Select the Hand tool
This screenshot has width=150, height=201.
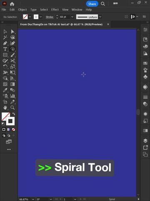pyautogui.click(x=5, y=108)
